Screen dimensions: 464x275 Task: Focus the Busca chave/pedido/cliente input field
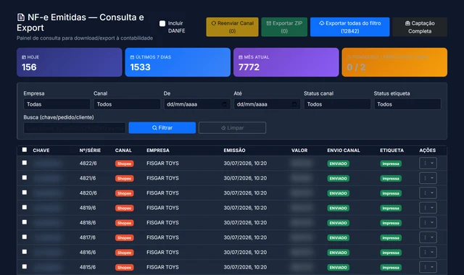coord(75,128)
